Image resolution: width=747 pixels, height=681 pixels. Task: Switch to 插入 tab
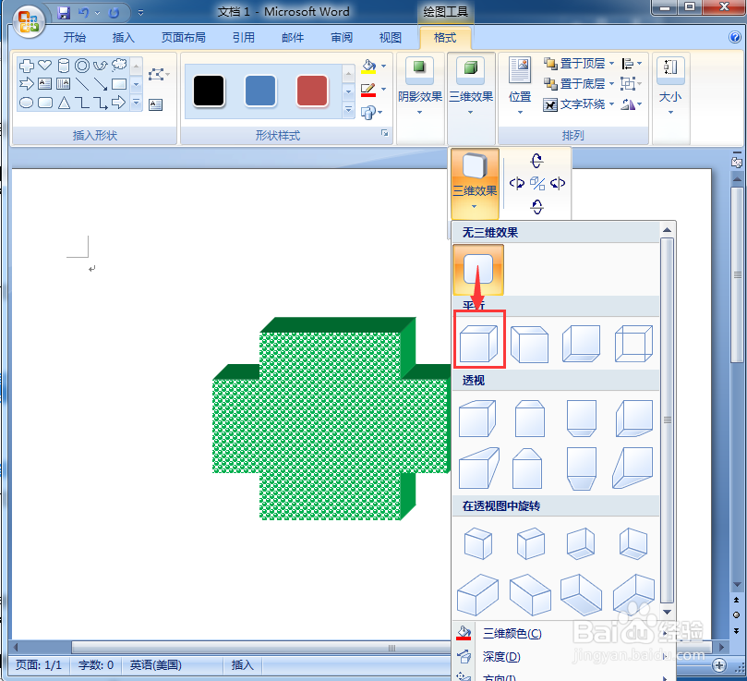point(124,38)
